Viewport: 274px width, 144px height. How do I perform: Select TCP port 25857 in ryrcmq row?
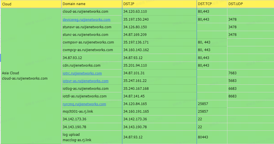pyautogui.click(x=212, y=104)
